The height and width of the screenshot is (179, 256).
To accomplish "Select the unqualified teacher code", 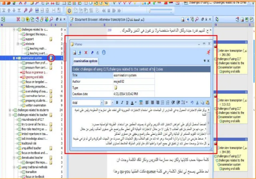I will pyautogui.click(x=31, y=148).
